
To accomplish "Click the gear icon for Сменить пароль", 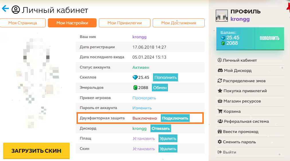I will pyautogui.click(x=220, y=142).
